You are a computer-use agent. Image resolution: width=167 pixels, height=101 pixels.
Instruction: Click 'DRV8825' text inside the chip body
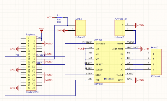(x=109, y=79)
